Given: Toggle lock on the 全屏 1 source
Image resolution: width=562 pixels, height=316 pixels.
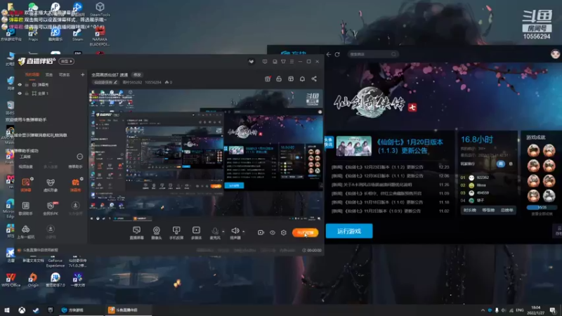Looking at the screenshot, I should coord(27,93).
